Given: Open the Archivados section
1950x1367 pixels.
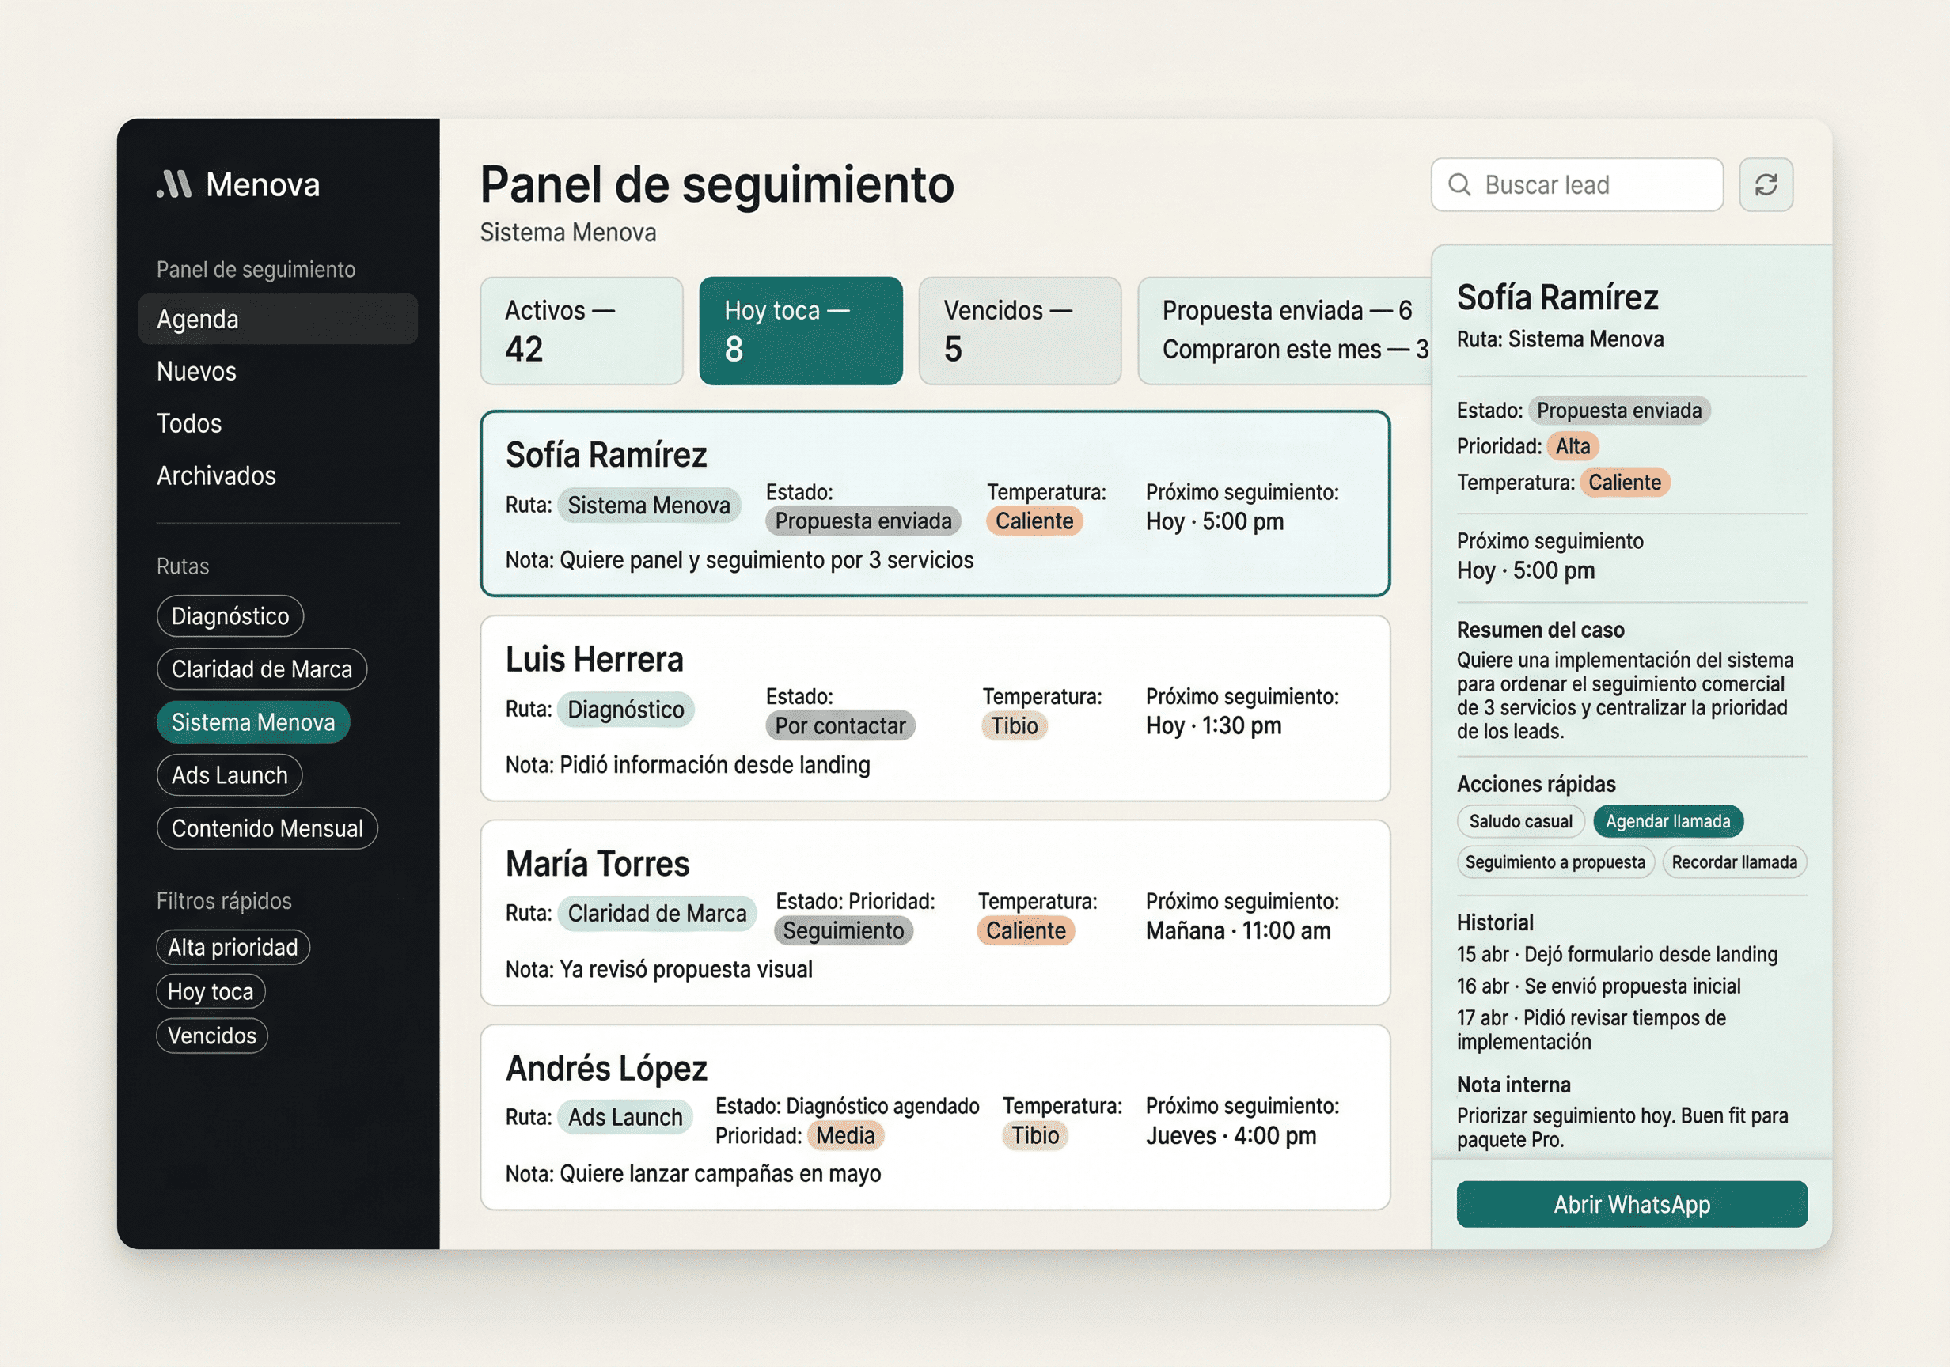Looking at the screenshot, I should click(x=216, y=475).
